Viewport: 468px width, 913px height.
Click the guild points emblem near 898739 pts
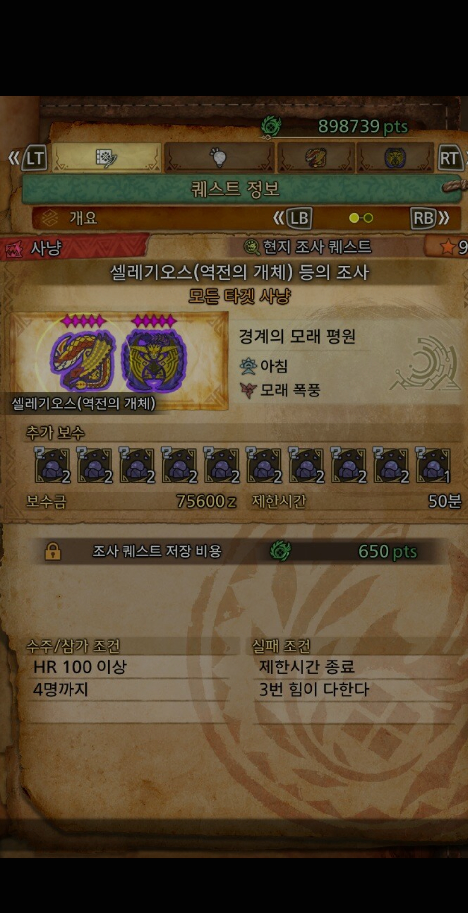pos(271,126)
